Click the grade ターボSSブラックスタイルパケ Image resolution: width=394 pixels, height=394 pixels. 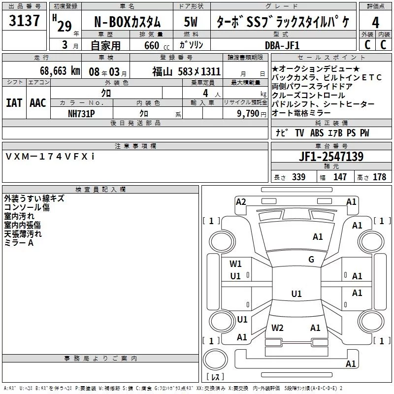tap(283, 22)
